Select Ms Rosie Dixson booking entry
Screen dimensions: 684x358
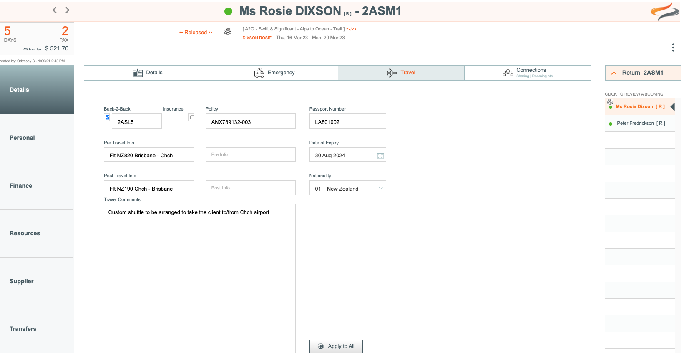point(640,107)
